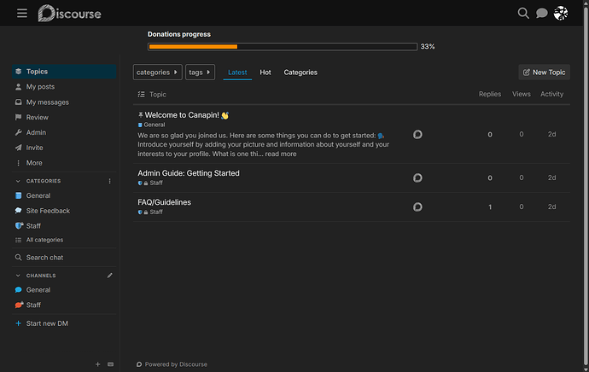Click reply count 1 on FAQ/Guidelines row
Image resolution: width=589 pixels, height=372 pixels.
coord(489,206)
